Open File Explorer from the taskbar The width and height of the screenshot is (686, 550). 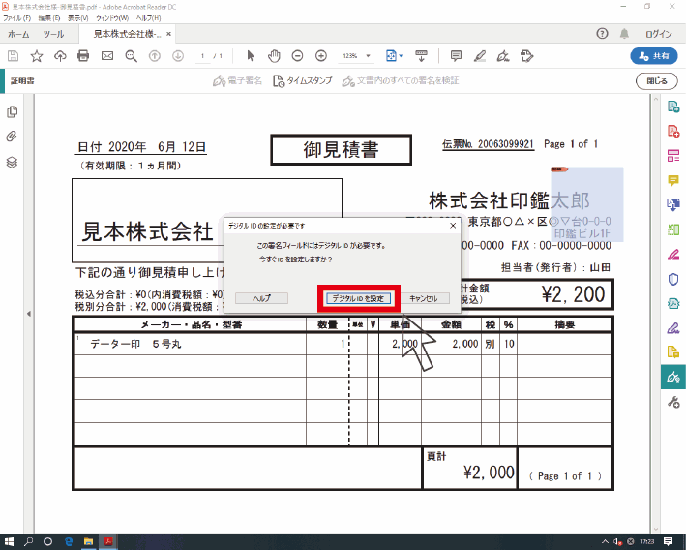coord(88,541)
